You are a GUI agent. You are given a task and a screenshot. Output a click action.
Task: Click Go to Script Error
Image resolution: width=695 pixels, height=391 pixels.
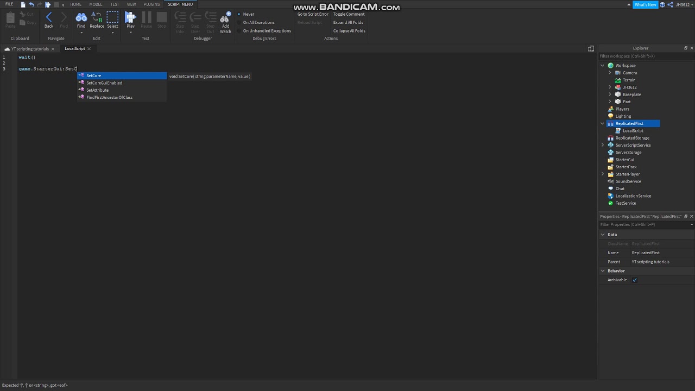point(313,14)
